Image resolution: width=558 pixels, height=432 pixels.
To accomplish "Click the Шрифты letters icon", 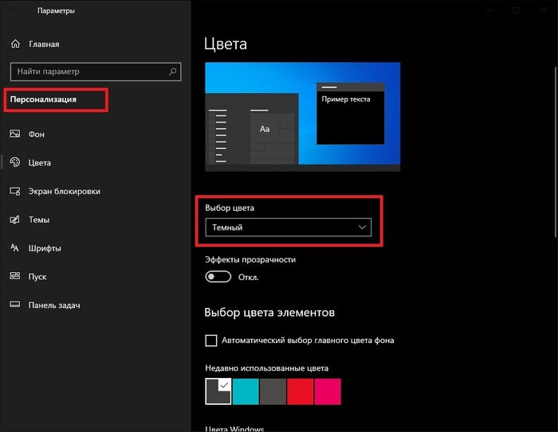I will point(15,247).
